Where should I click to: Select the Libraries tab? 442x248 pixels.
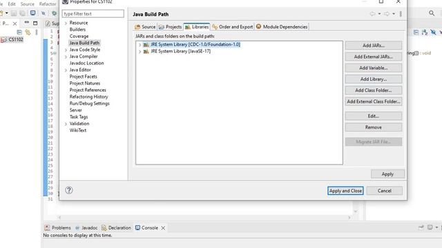tap(197, 27)
